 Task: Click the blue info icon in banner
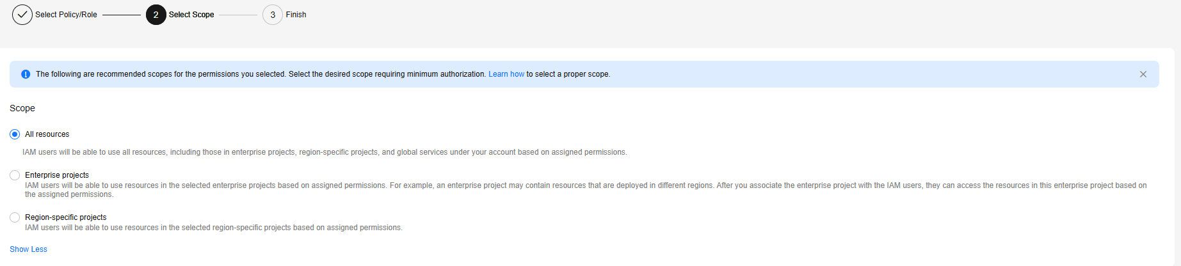(x=26, y=74)
